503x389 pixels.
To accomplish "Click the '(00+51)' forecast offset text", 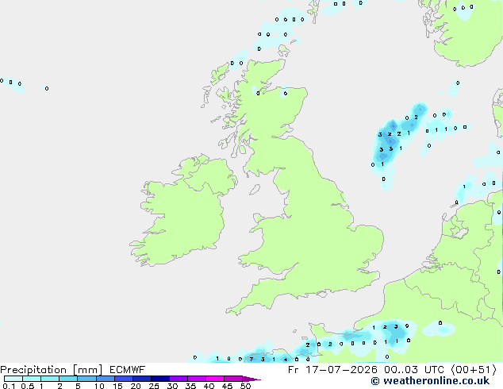I will pyautogui.click(x=474, y=370).
